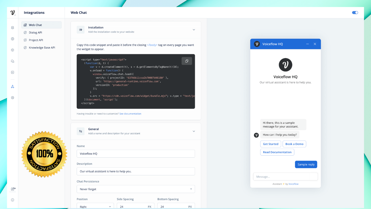Click the 'Hi there, this is a sample message' bubble
This screenshot has width=371, height=209.
283,125
